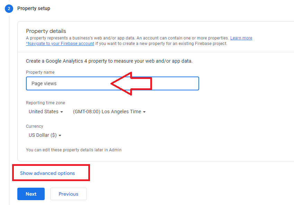This screenshot has width=294, height=205.
Task: Click the Property setup step heading
Action: click(x=34, y=8)
